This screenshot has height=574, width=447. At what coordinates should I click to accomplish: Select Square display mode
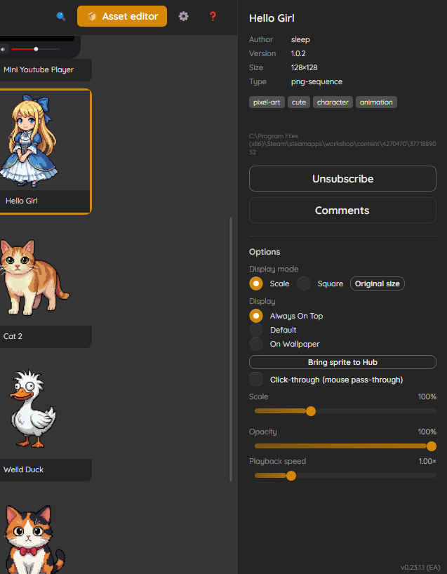(303, 283)
